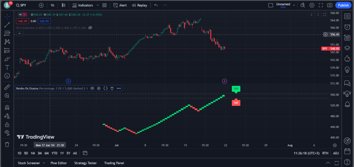354x167 pixels.
Task: Redo the last chart action
Action: [x=165, y=5]
